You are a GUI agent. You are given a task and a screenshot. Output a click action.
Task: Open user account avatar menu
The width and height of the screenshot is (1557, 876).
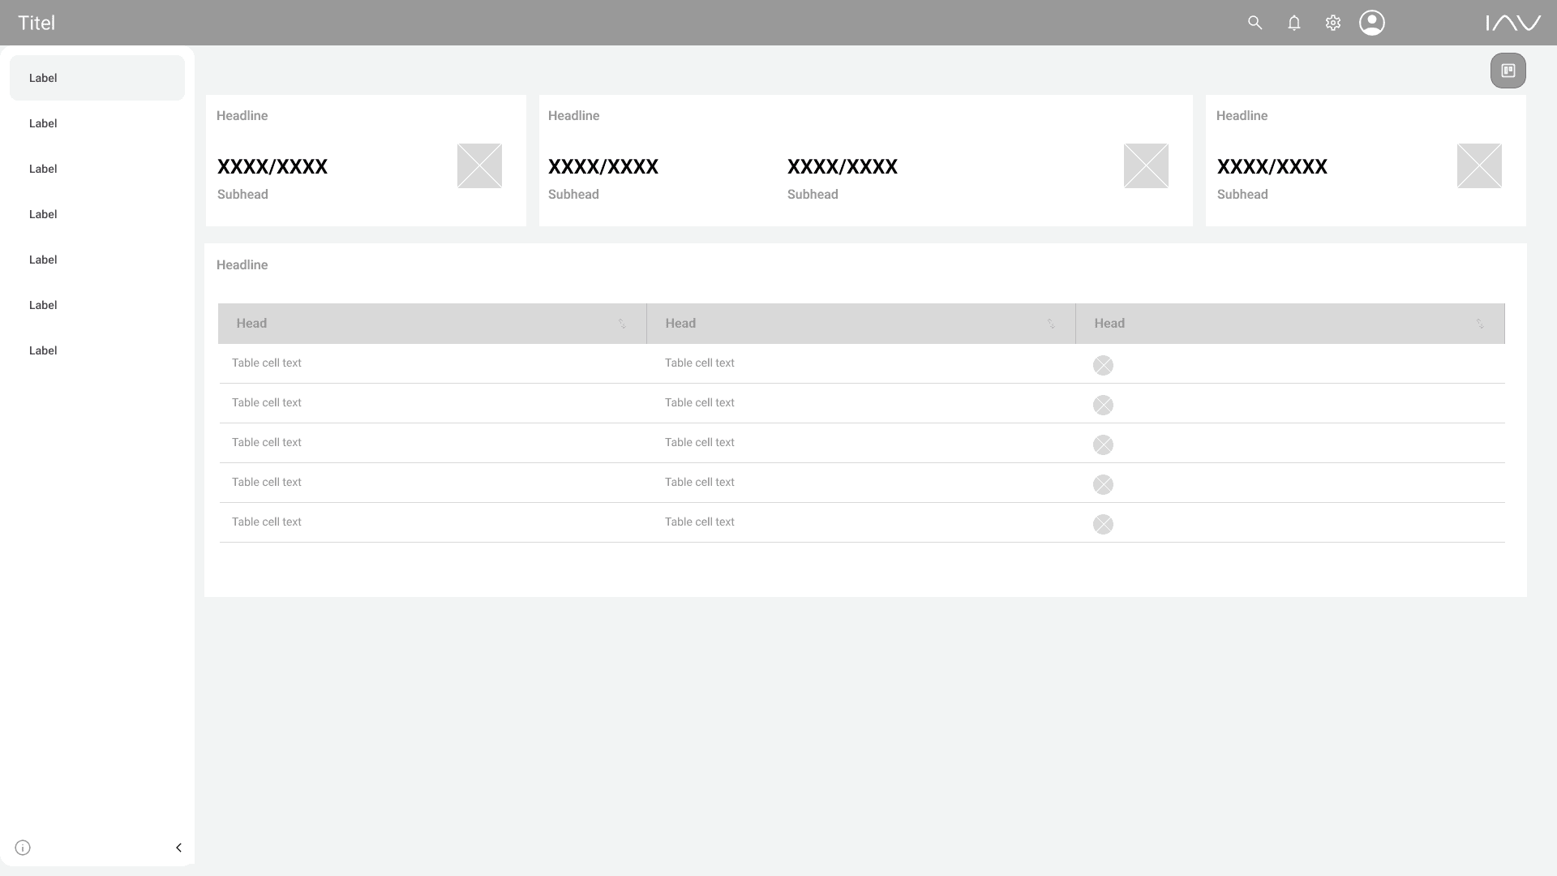1371,23
